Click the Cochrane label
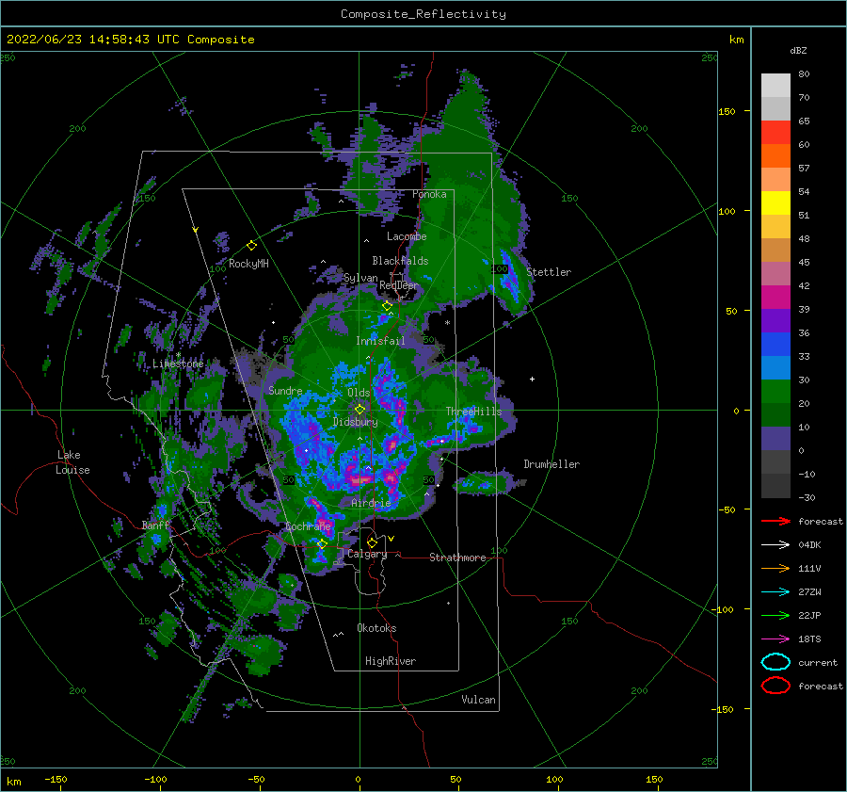Image resolution: width=847 pixels, height=792 pixels. tap(308, 526)
